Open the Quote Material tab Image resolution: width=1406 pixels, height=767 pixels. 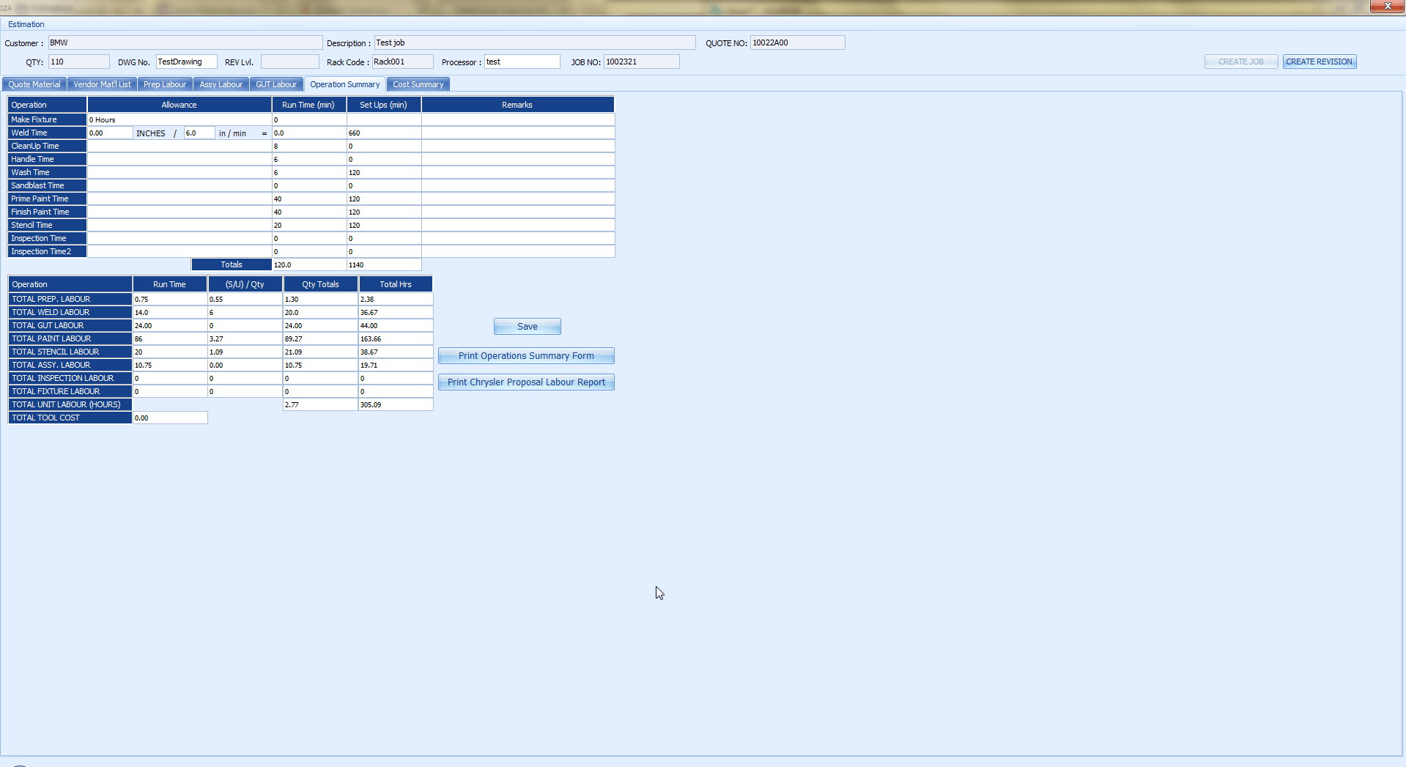34,84
